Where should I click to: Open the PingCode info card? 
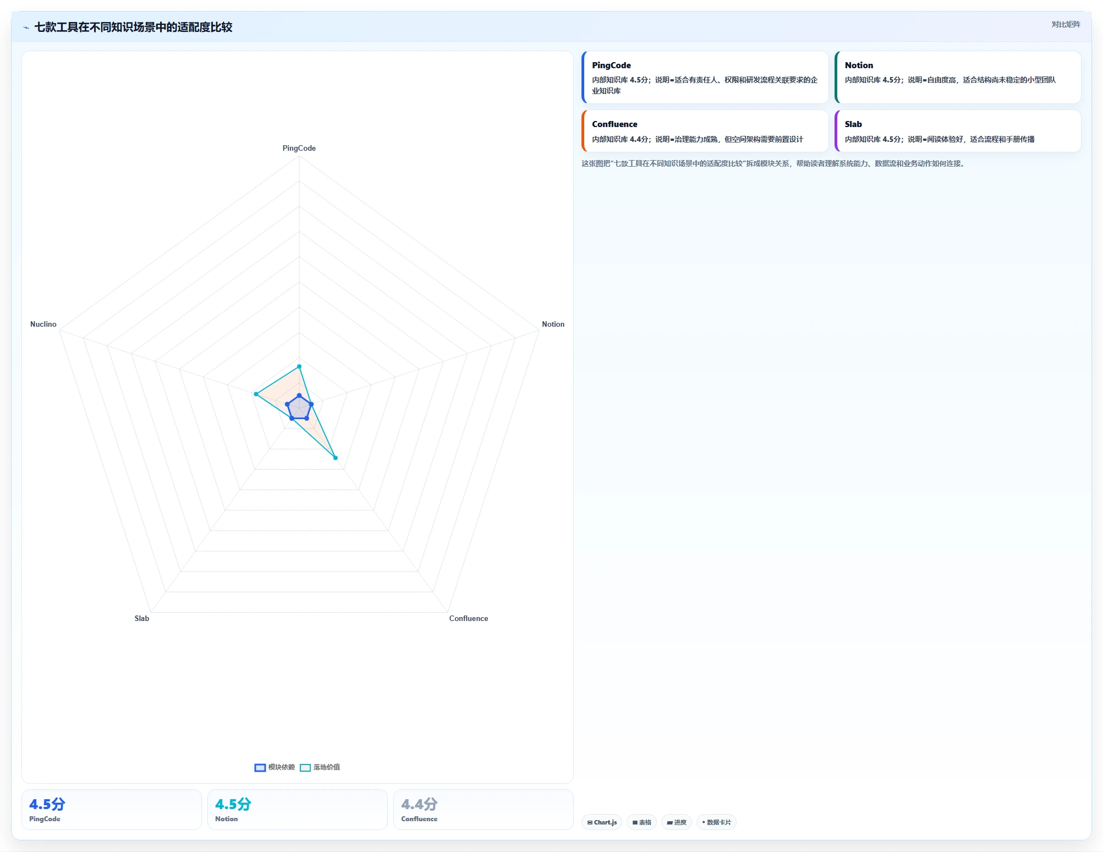coord(705,78)
